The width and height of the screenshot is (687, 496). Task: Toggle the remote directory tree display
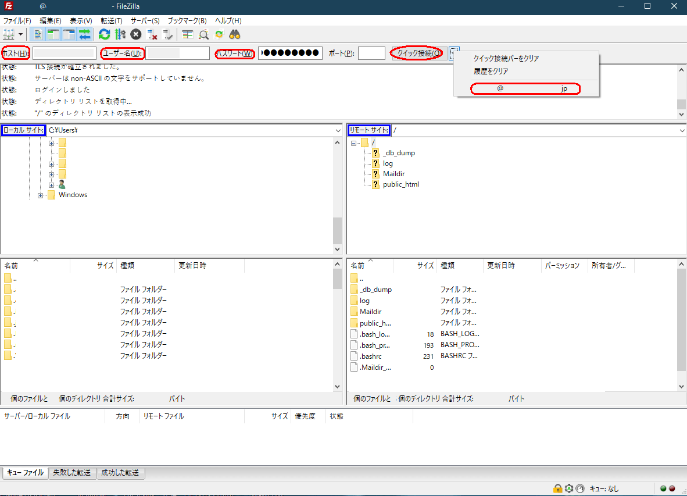[69, 34]
